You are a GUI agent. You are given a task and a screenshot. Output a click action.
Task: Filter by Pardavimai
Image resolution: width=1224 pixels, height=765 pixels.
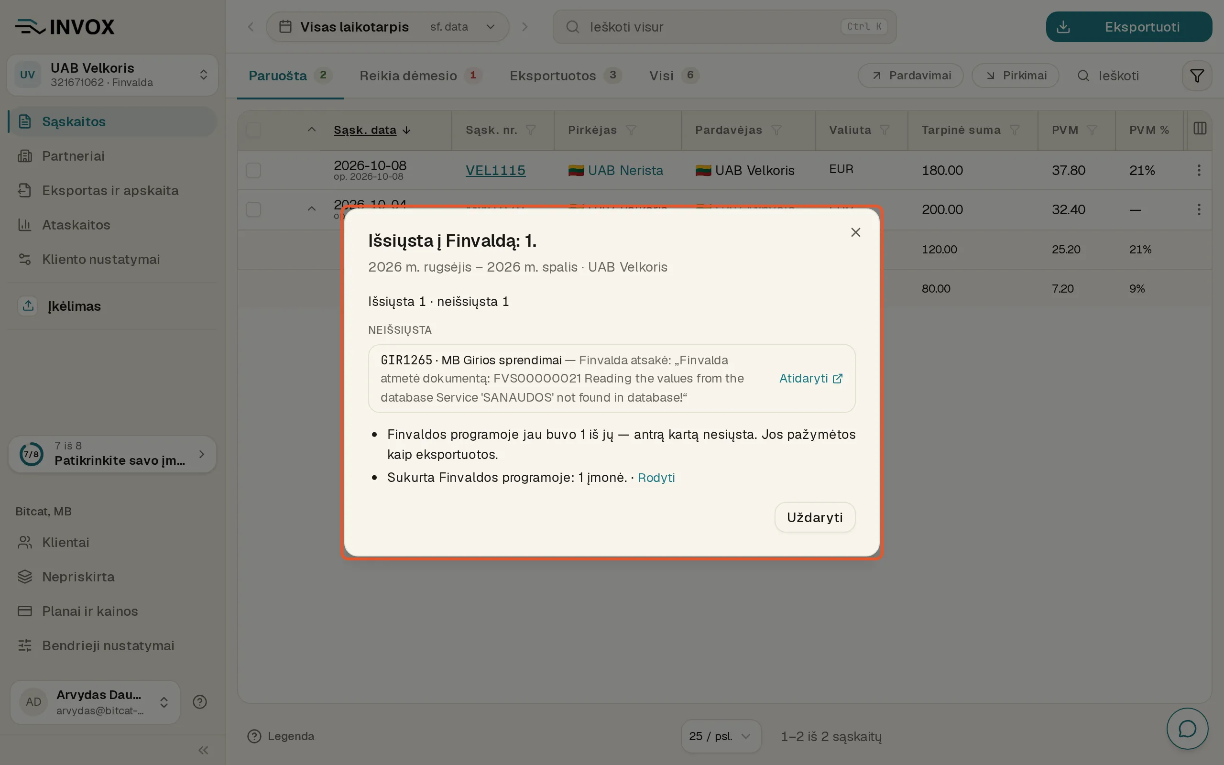[910, 76]
